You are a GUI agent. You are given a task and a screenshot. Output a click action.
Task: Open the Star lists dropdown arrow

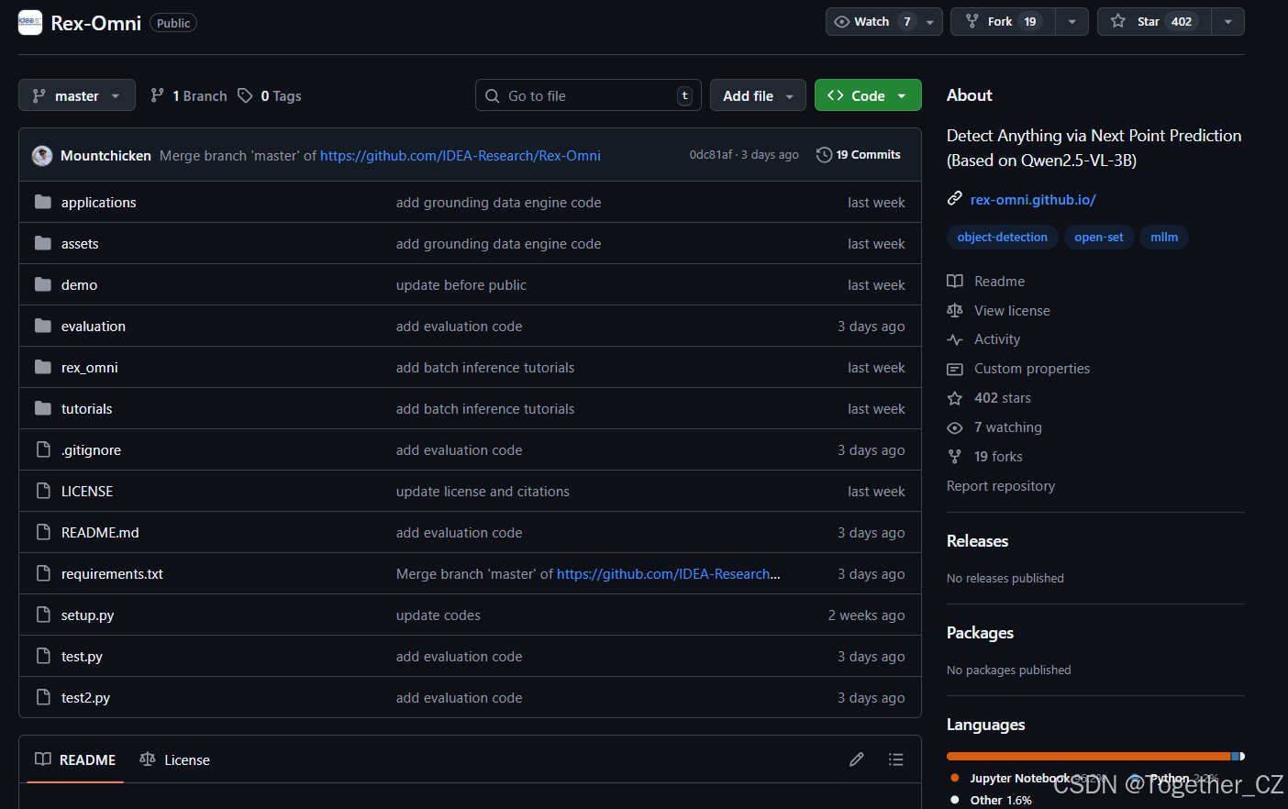[1227, 22]
